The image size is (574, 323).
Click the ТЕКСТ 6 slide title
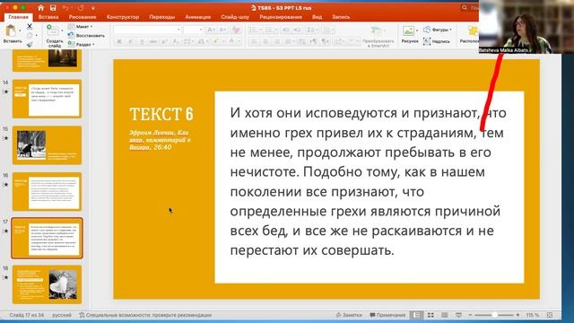(x=161, y=114)
